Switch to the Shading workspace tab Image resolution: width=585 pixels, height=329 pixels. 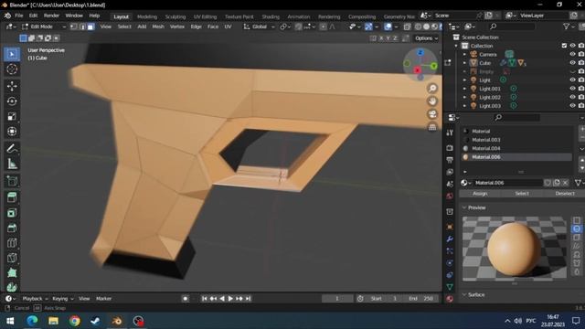(271, 16)
